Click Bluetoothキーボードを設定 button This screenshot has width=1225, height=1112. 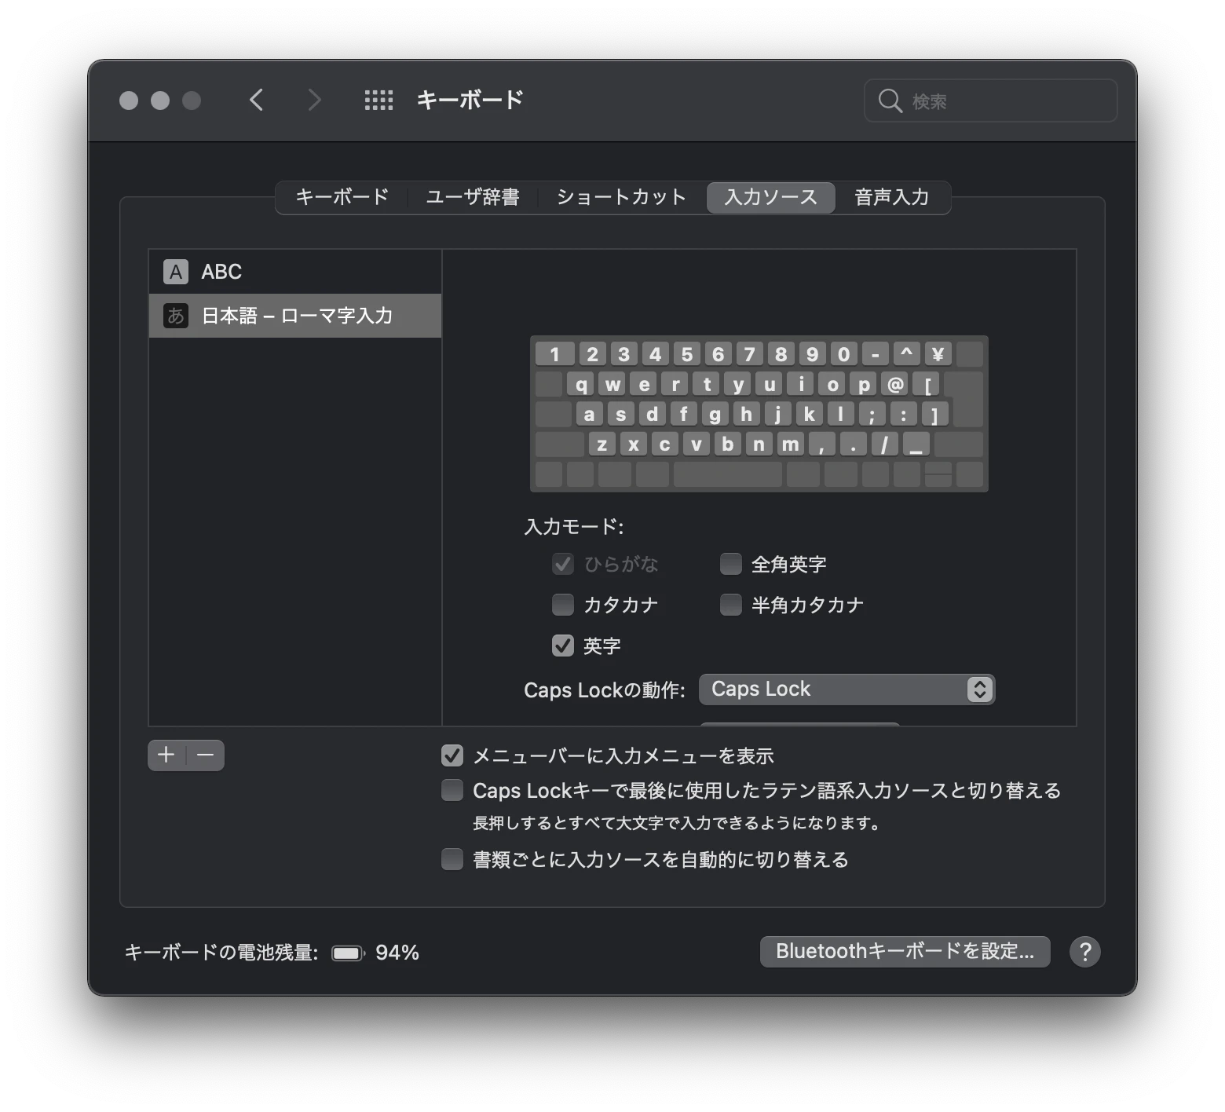pos(905,951)
